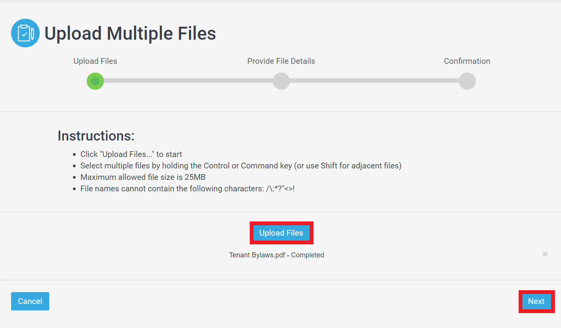Image resolution: width=561 pixels, height=328 pixels.
Task: Remove the uploaded Tenant Bylaws.pdf file
Action: coord(545,254)
